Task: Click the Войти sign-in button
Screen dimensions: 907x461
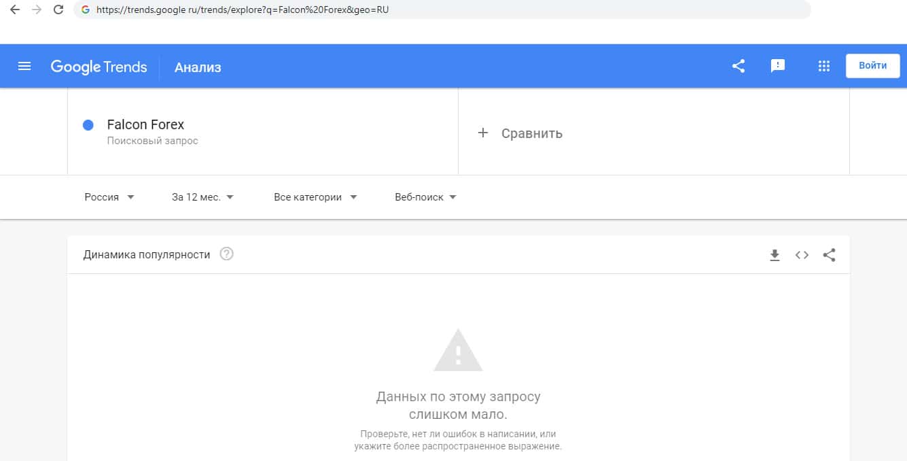Action: [872, 66]
